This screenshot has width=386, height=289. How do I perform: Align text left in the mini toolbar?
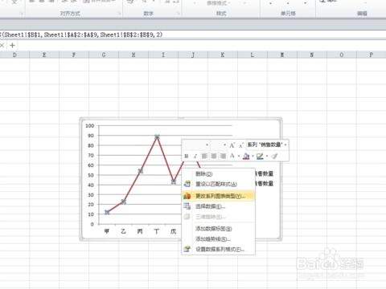click(204, 156)
